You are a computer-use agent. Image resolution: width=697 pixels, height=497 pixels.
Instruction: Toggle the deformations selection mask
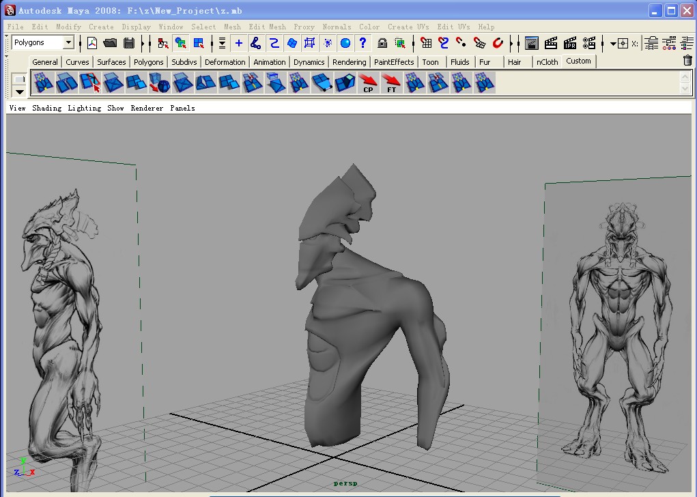coord(310,43)
